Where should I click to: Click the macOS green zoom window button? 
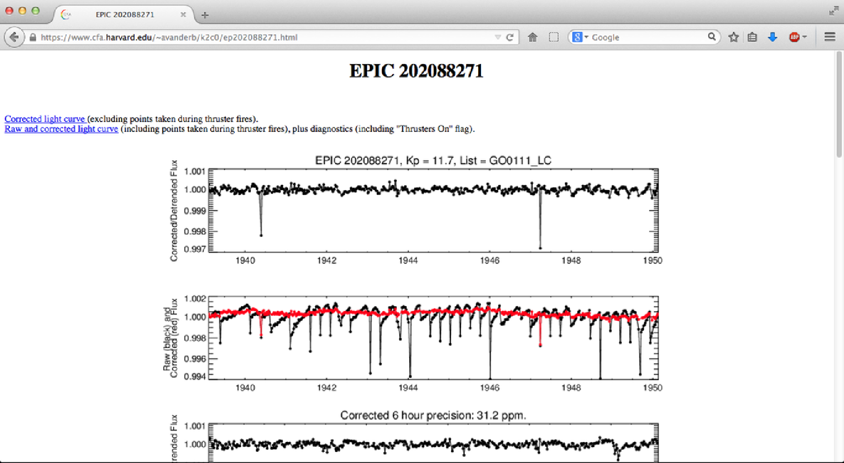tap(36, 10)
